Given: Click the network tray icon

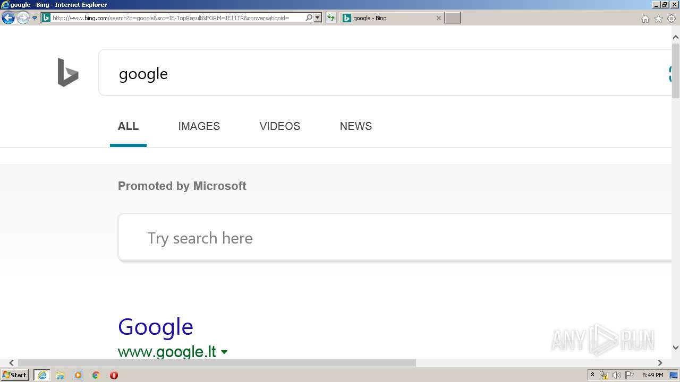Looking at the screenshot, I should coord(604,375).
